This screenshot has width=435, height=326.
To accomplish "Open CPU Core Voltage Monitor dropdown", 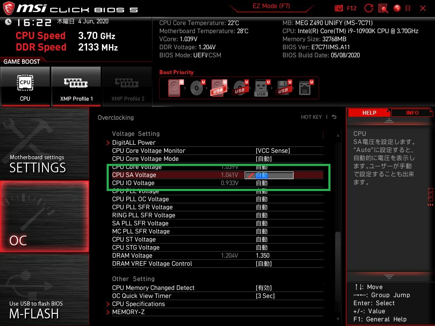I will tap(273, 151).
